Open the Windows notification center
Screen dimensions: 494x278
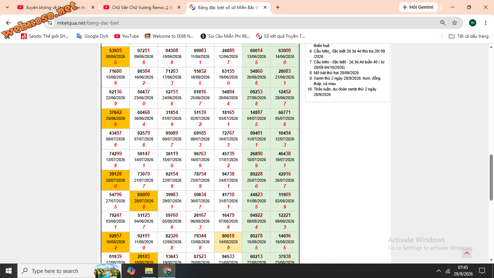coord(482,271)
